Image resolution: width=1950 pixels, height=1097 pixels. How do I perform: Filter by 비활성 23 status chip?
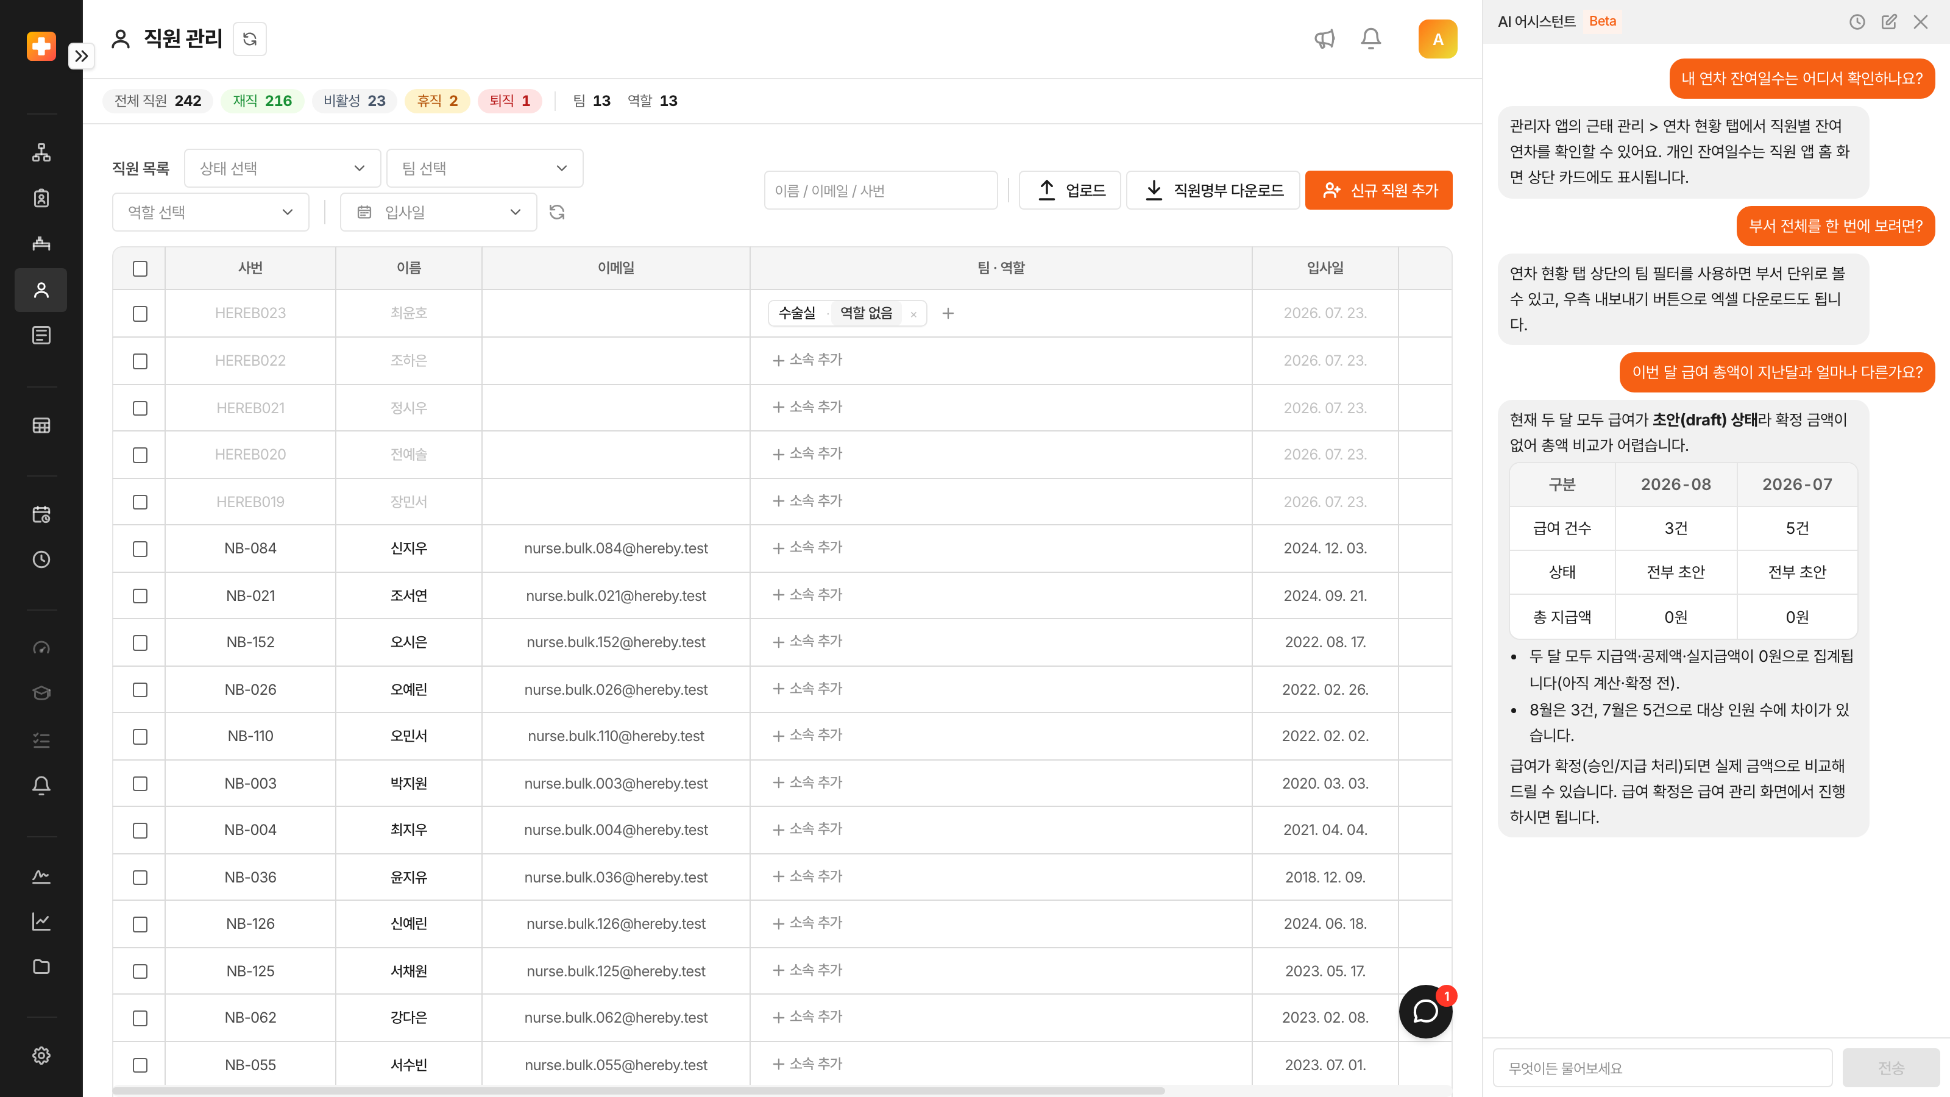coord(354,101)
